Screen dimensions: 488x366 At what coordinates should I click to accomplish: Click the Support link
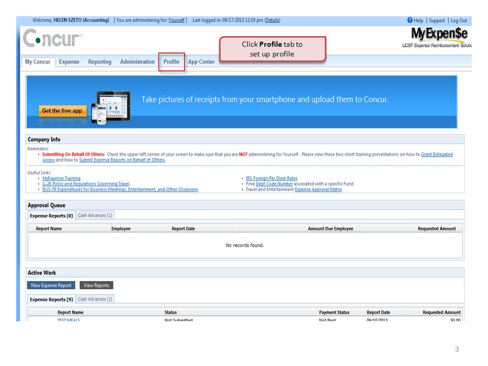click(x=437, y=20)
